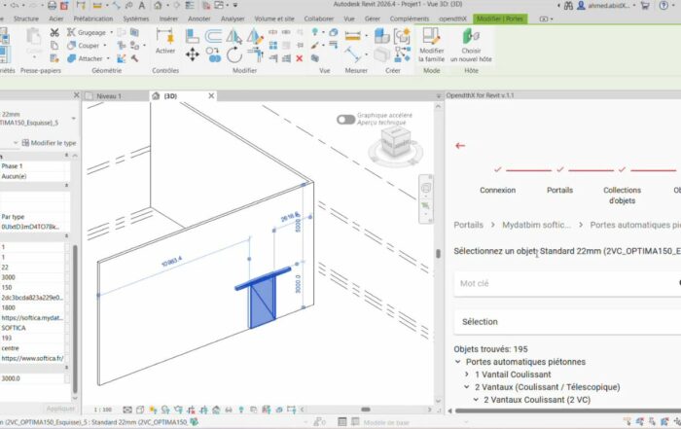
Task: Click the https://www.softica.fr/ property value
Action: [x=32, y=358]
